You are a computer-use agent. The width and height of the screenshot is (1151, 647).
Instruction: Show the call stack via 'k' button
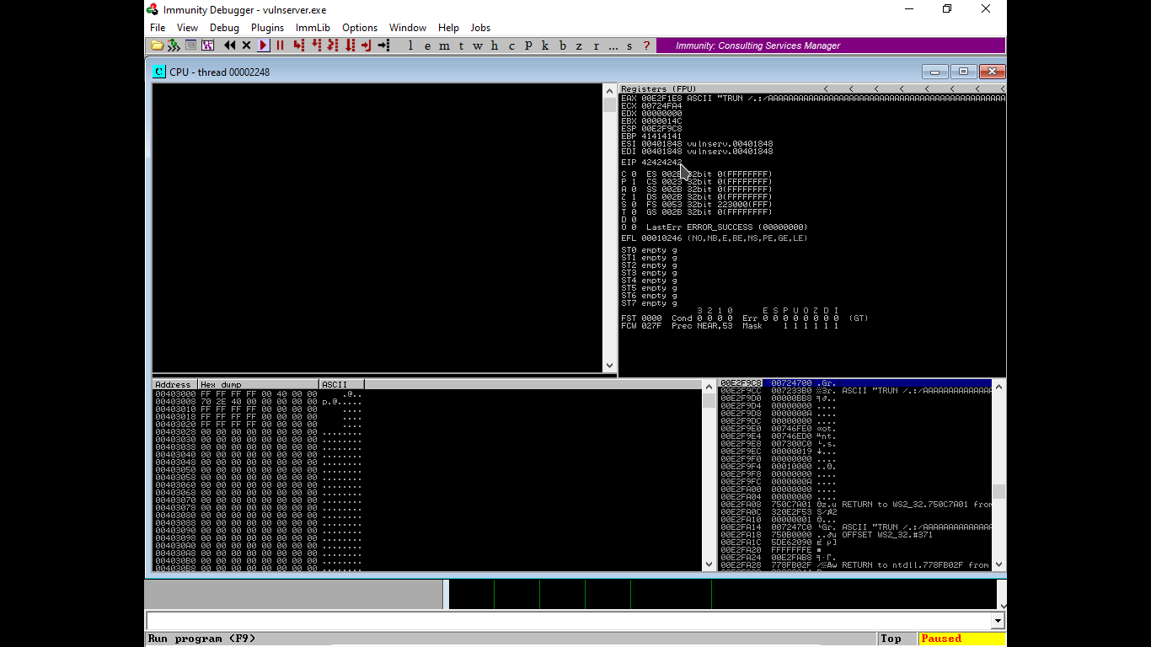pos(545,45)
